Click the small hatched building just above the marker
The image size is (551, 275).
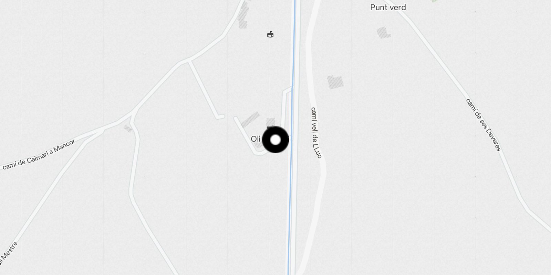271,122
